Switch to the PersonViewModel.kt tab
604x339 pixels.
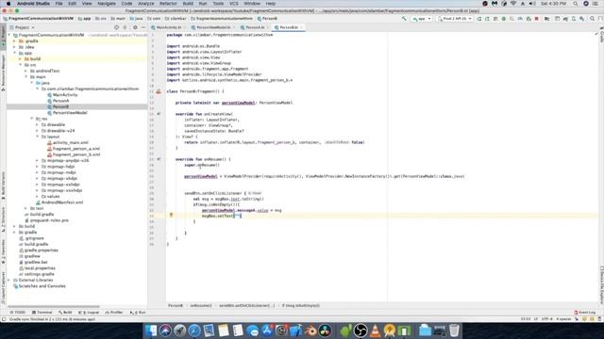click(x=213, y=27)
